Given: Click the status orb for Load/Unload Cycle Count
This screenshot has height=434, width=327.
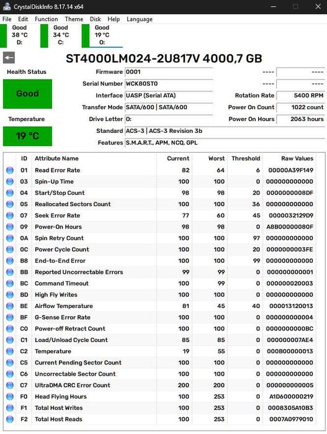Looking at the screenshot, I should pos(10,340).
